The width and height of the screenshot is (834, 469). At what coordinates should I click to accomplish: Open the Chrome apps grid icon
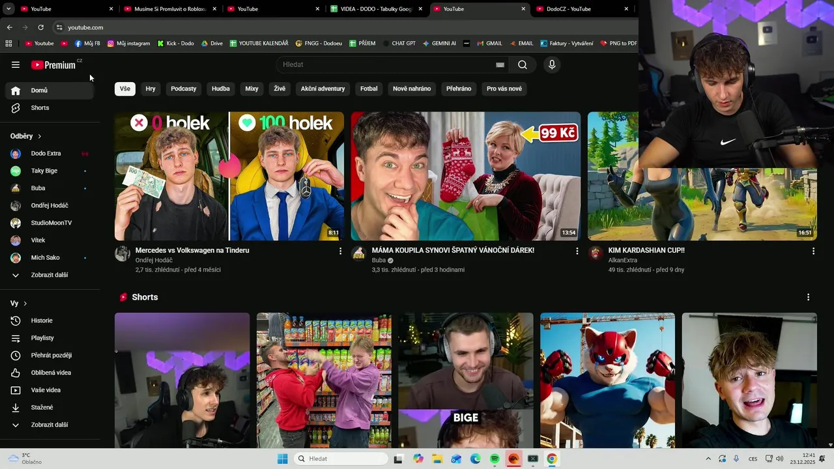pos(8,44)
